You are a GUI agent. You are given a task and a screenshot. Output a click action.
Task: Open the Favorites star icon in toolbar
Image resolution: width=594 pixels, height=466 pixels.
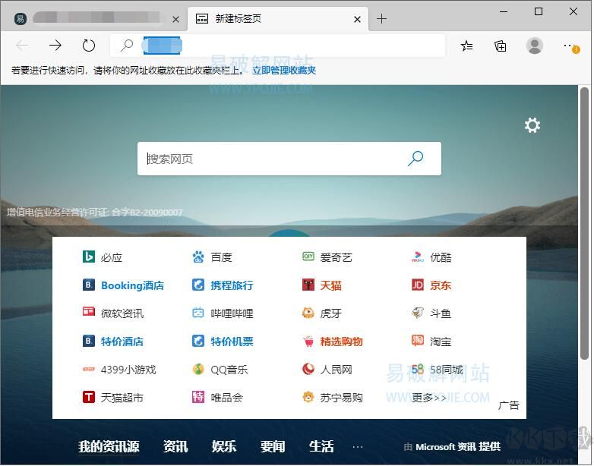(466, 46)
